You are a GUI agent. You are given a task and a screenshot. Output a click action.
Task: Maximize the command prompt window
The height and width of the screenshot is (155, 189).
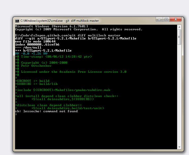pyautogui.click(x=166, y=19)
